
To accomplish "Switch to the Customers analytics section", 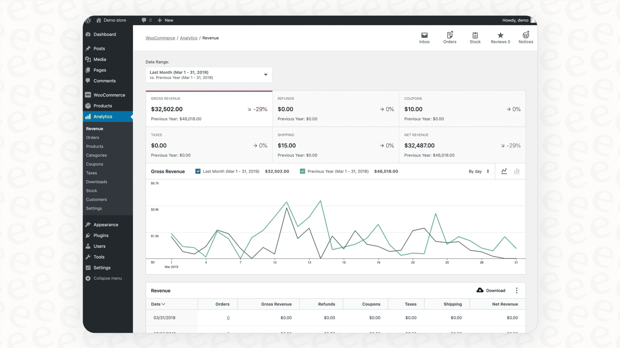I will click(x=96, y=199).
